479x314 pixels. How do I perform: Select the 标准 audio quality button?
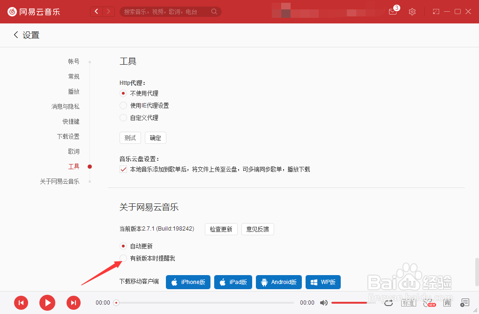(408, 303)
